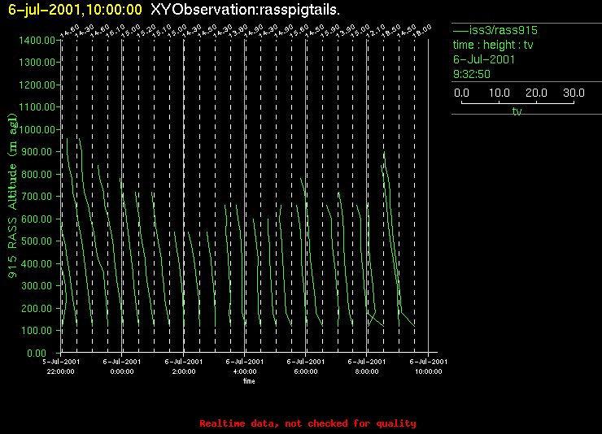Click the 2:00:00 x-axis time label
Screen dimensions: 602x434
[184, 371]
